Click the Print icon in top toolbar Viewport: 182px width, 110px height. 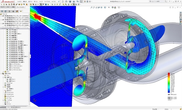74,2
